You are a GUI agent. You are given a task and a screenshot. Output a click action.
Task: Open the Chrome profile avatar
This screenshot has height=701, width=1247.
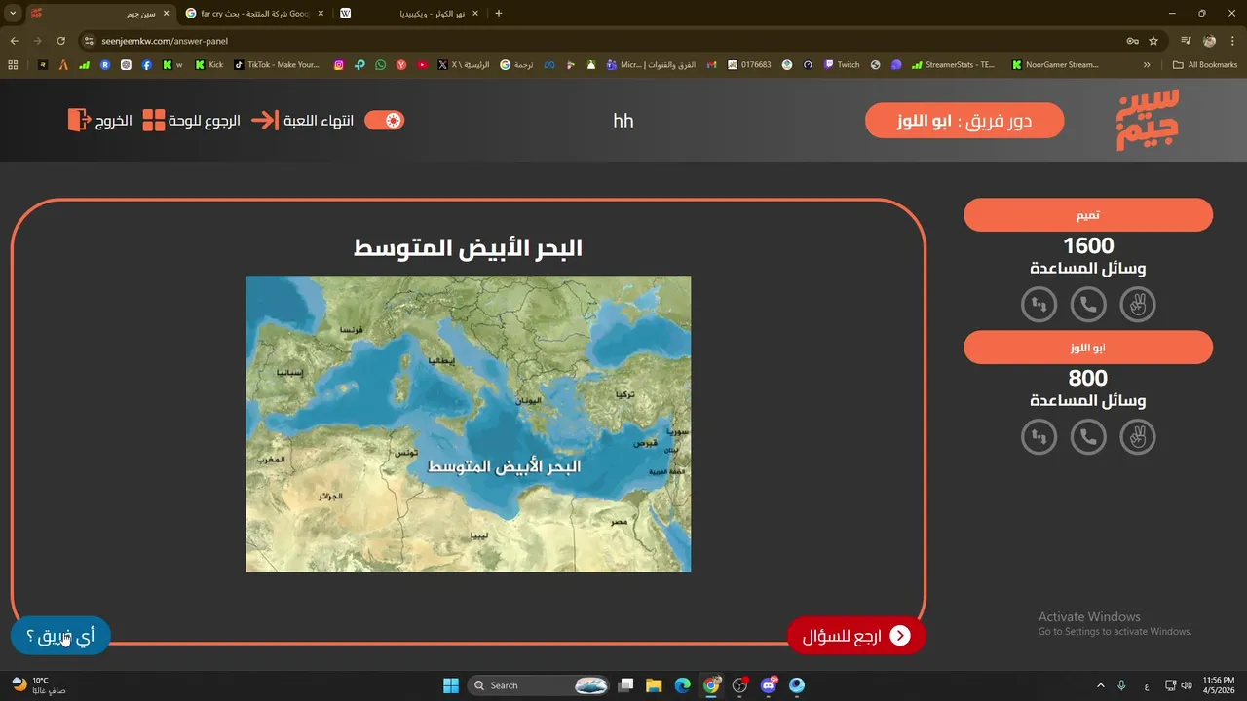(1209, 41)
